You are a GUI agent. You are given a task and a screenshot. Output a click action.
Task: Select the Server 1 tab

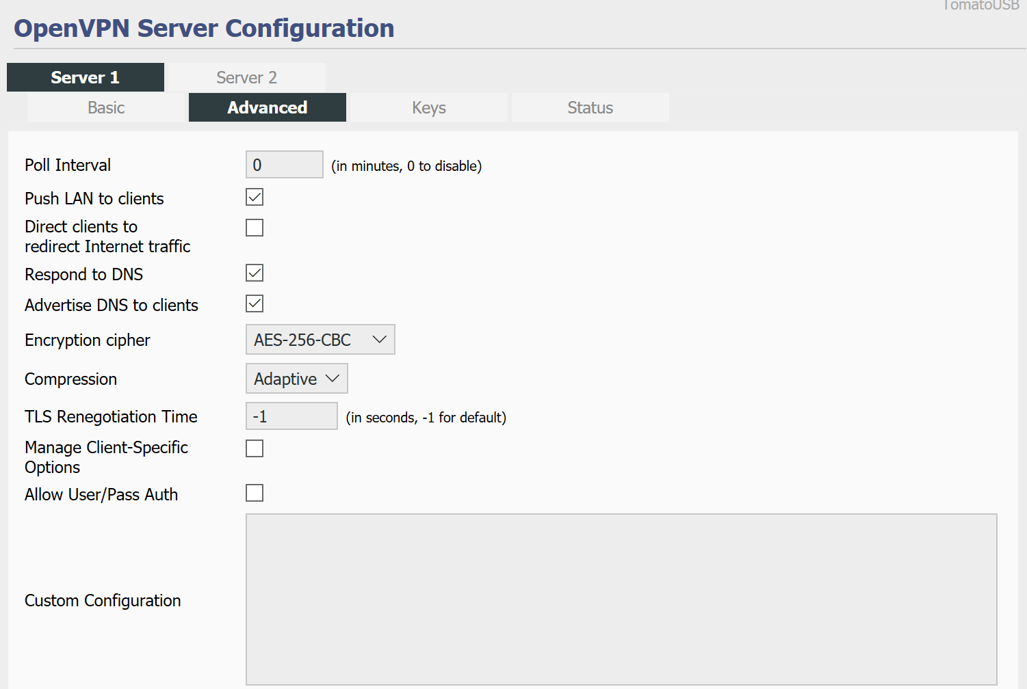[85, 77]
